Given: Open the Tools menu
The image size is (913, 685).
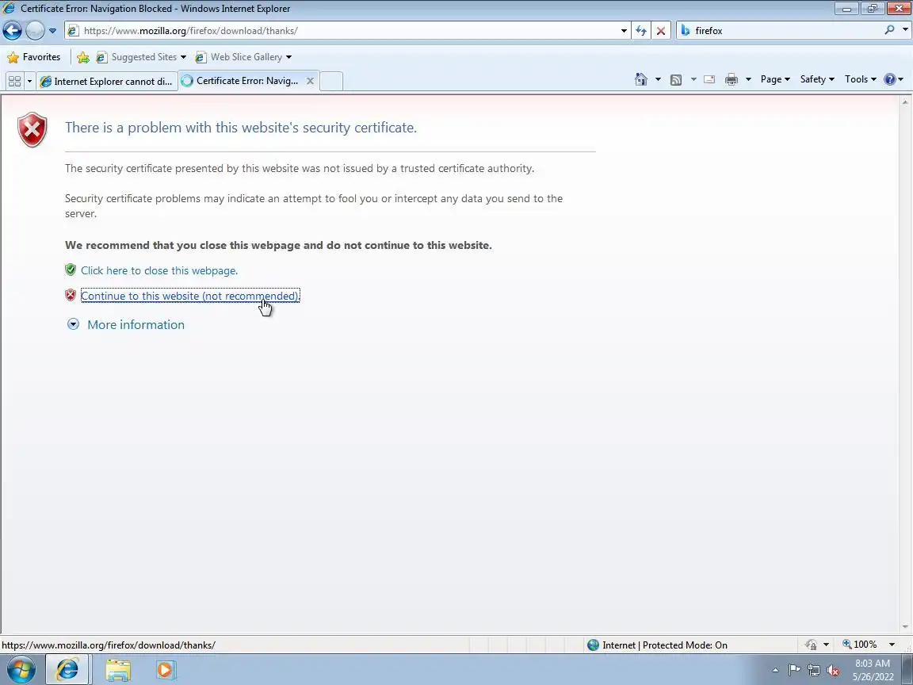Looking at the screenshot, I should (860, 79).
